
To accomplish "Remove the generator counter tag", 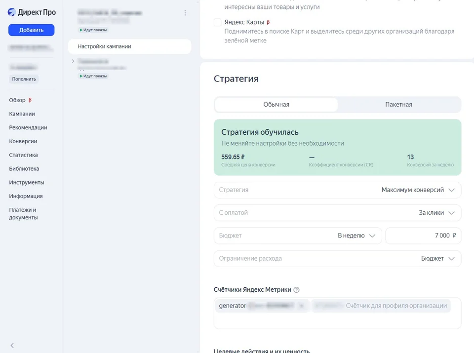I will 301,306.
